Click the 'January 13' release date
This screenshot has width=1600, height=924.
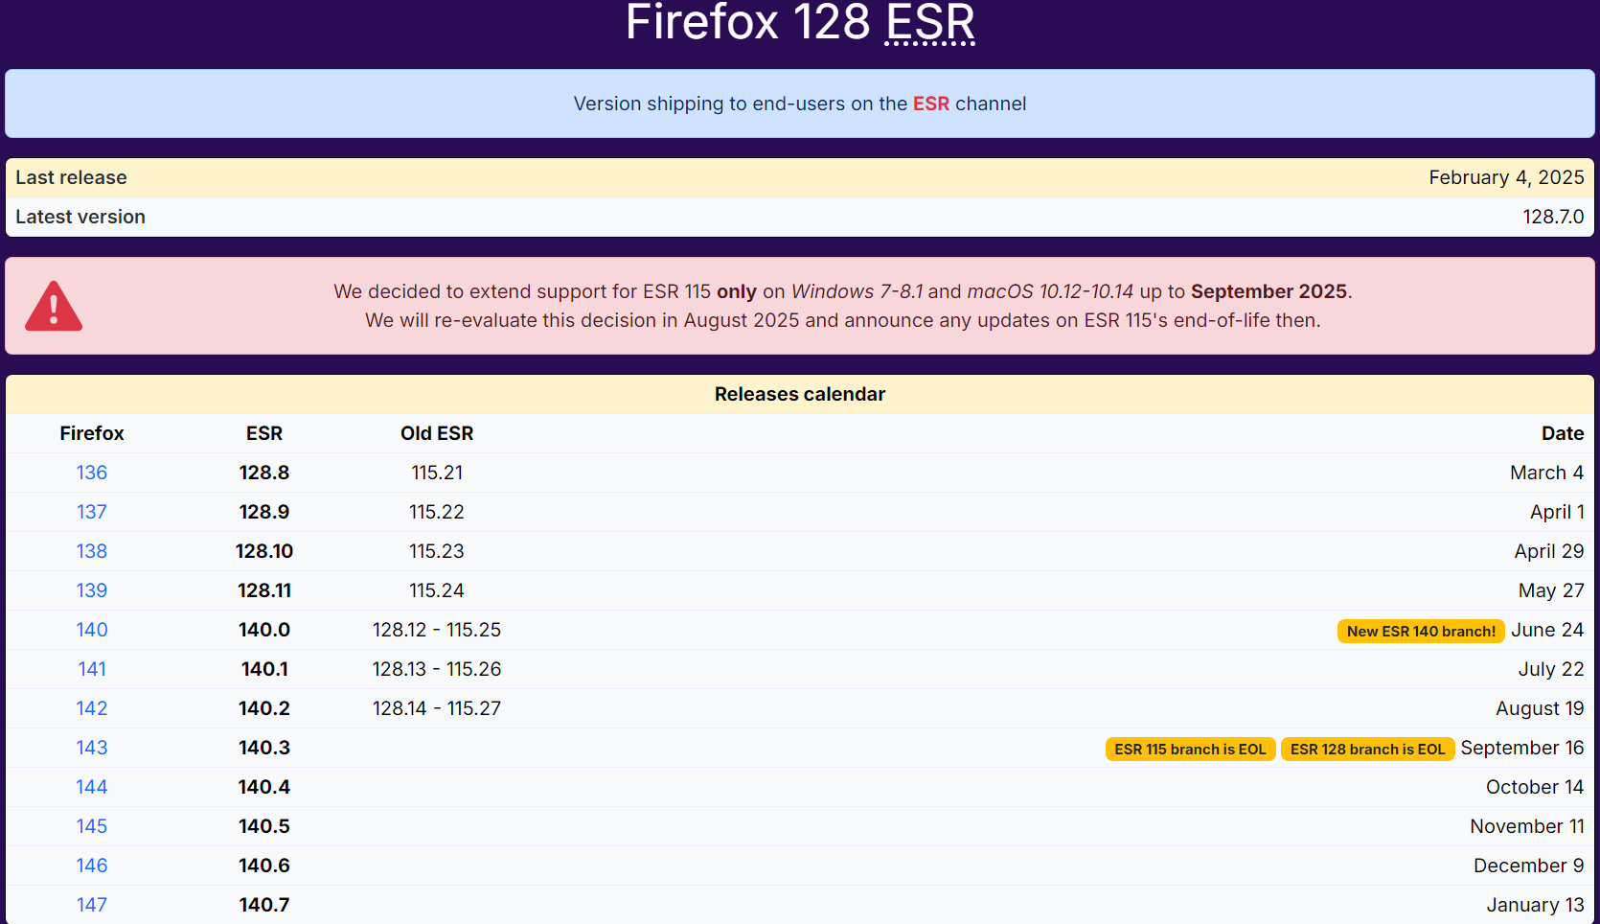click(x=1535, y=905)
